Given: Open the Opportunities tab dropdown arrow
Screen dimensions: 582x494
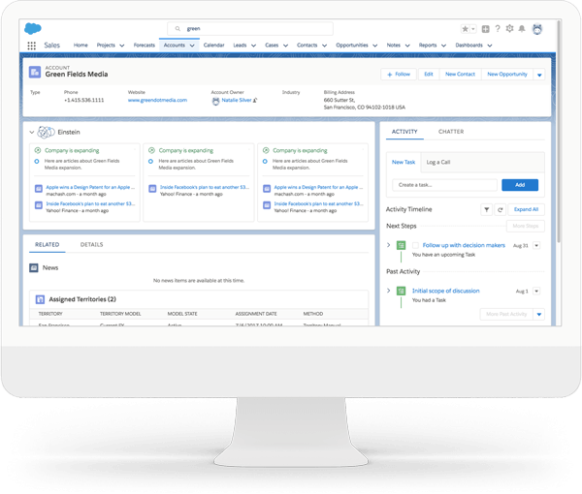Looking at the screenshot, I should (x=374, y=46).
